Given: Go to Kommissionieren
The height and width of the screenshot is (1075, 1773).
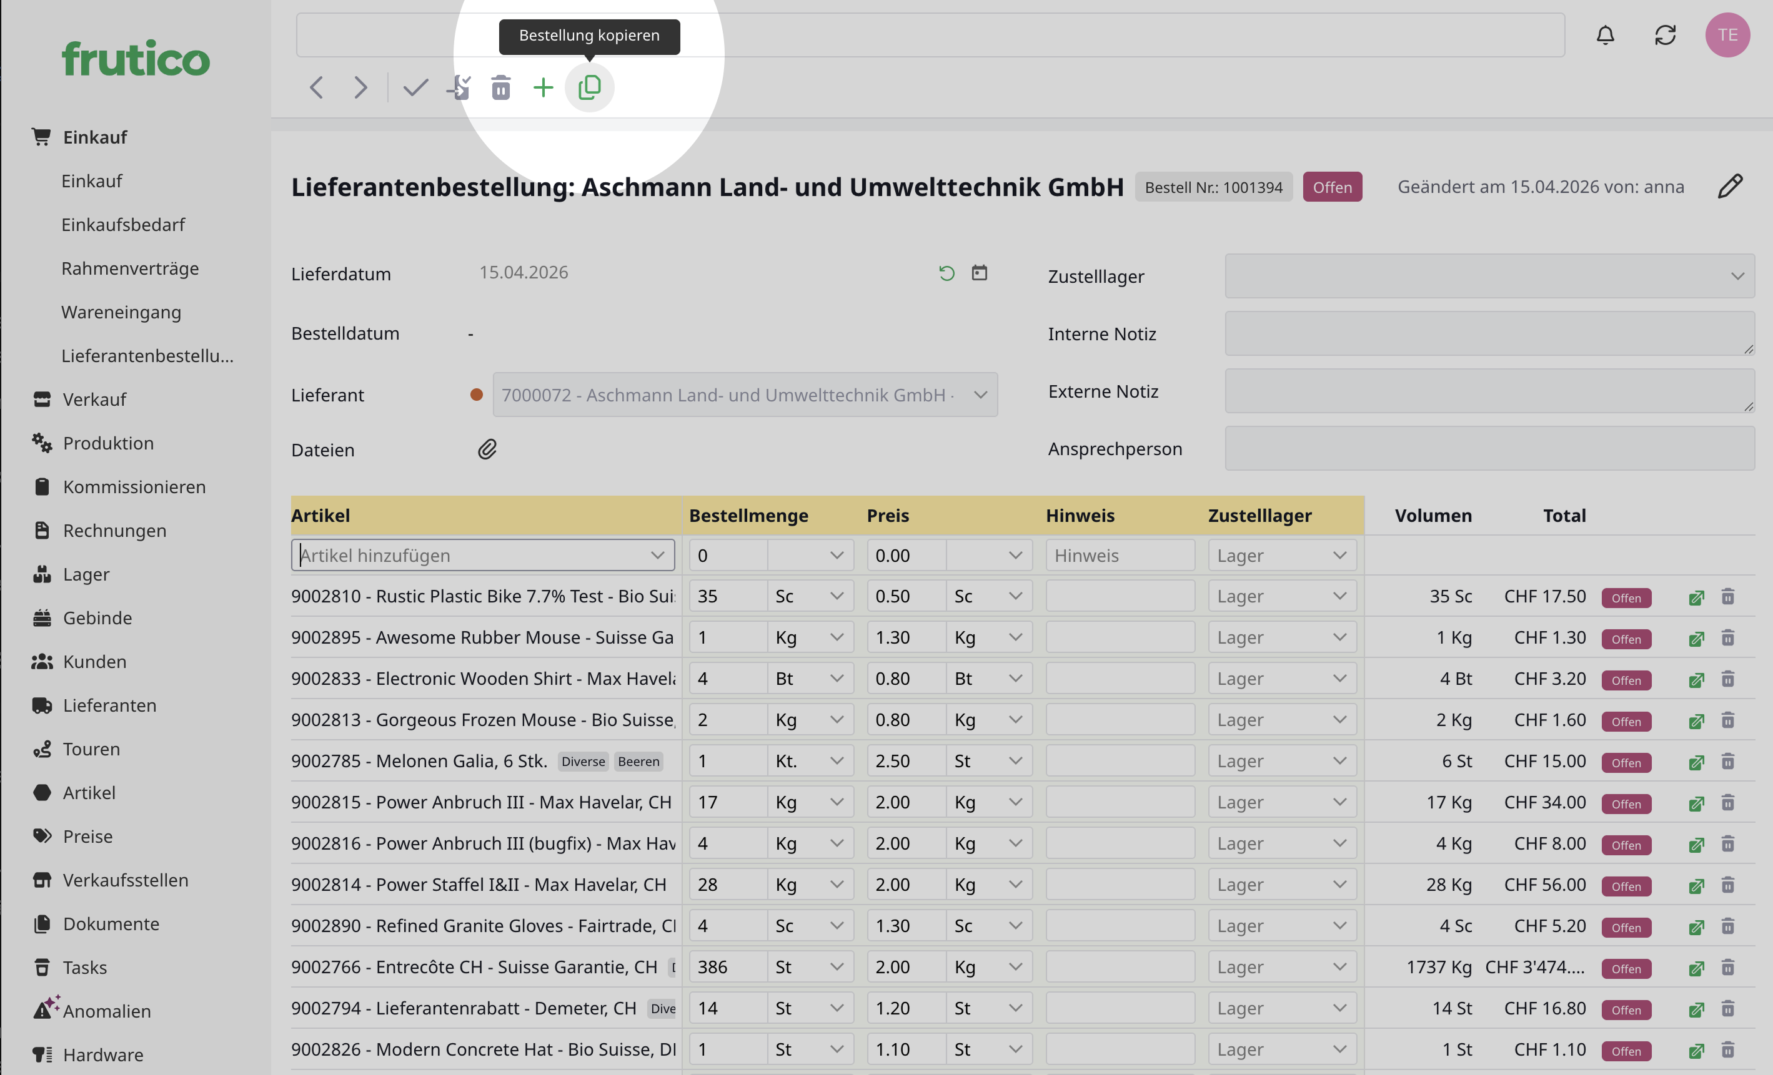Looking at the screenshot, I should coord(134,487).
